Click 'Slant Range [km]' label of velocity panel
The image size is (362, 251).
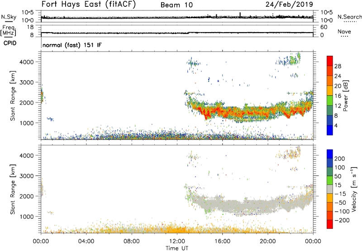13,189
